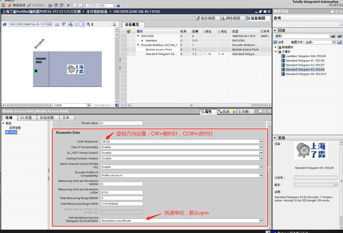Open the Code Sequence dropdown

coord(261,141)
